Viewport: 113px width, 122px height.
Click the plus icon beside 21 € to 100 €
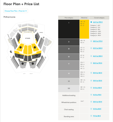[x=91, y=88]
